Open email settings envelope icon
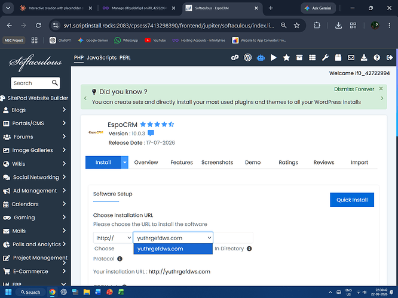The width and height of the screenshot is (398, 298). point(351,58)
